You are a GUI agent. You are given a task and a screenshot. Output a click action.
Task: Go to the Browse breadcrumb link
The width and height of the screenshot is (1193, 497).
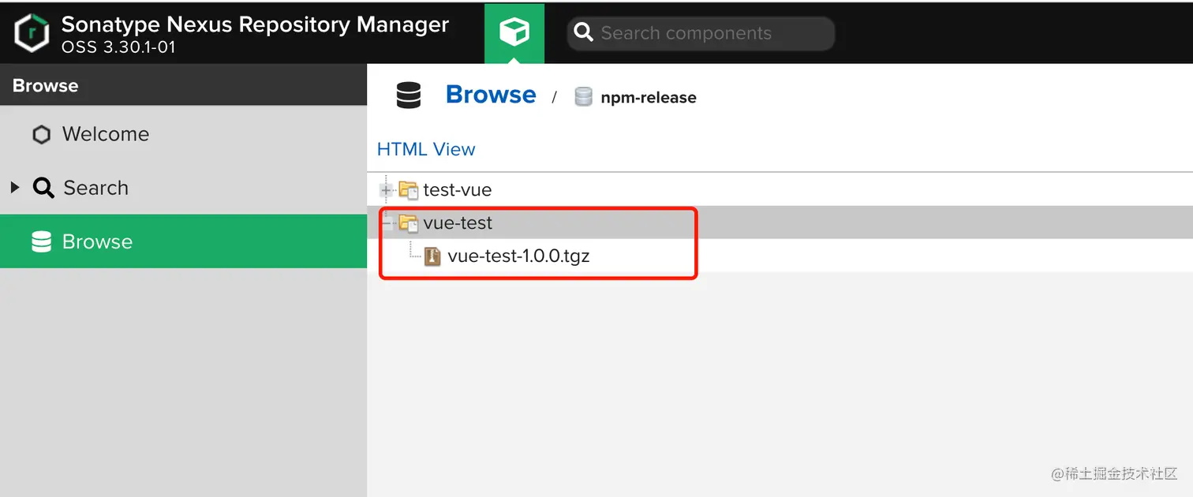tap(491, 95)
